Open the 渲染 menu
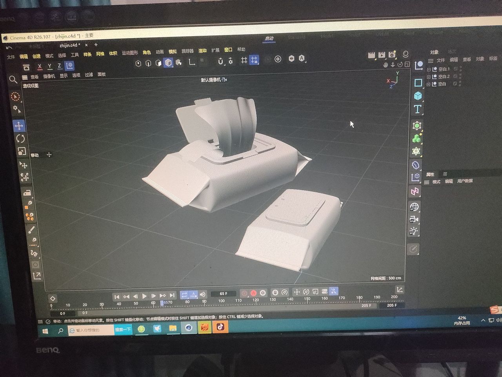Viewport: 502px width, 377px height. coord(202,51)
